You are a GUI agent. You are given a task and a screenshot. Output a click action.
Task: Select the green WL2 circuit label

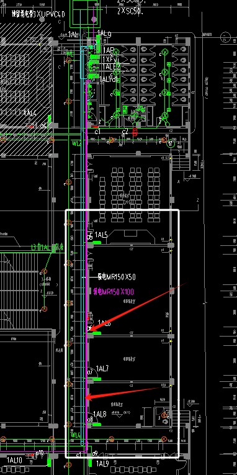76,143
